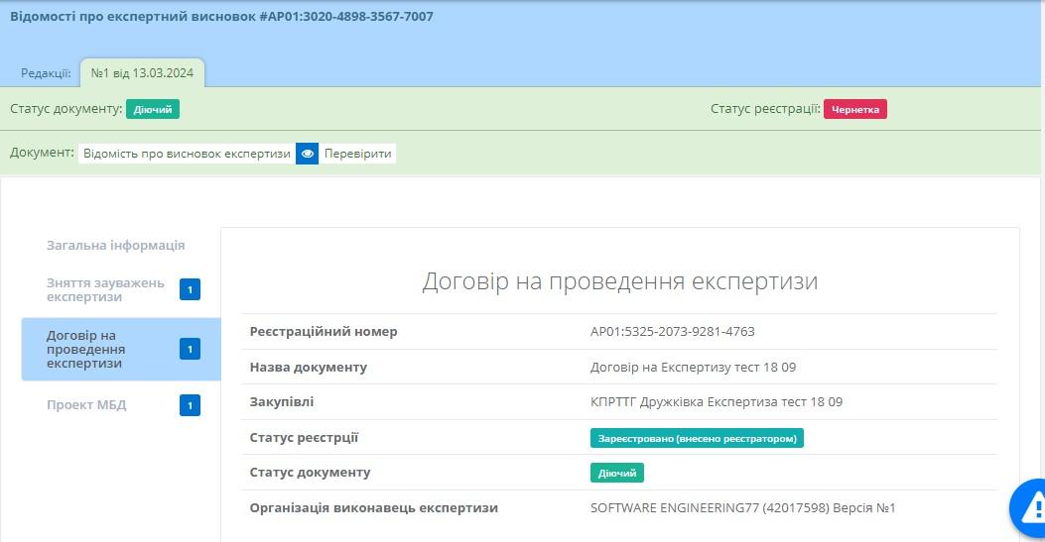Open the warning alert floating button

click(x=1030, y=507)
